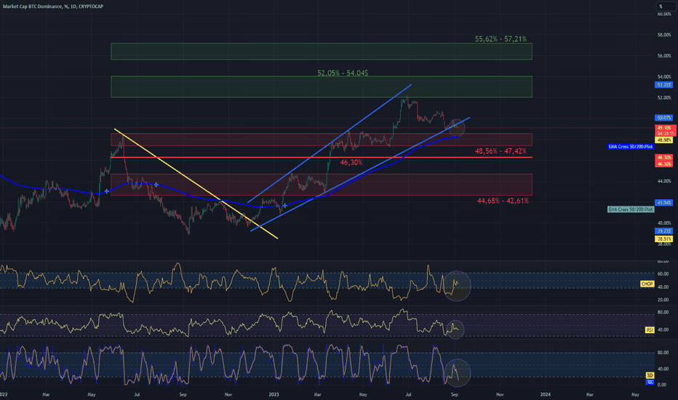
Task: Click the CHOP indicator label
Action: point(647,284)
